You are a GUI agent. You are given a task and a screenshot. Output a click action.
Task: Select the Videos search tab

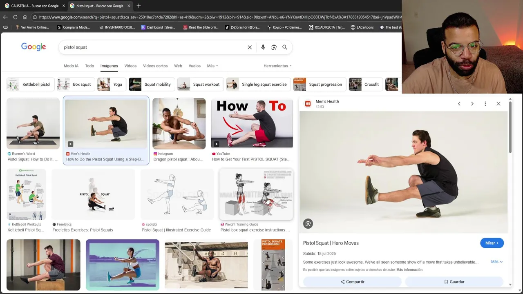pyautogui.click(x=130, y=66)
